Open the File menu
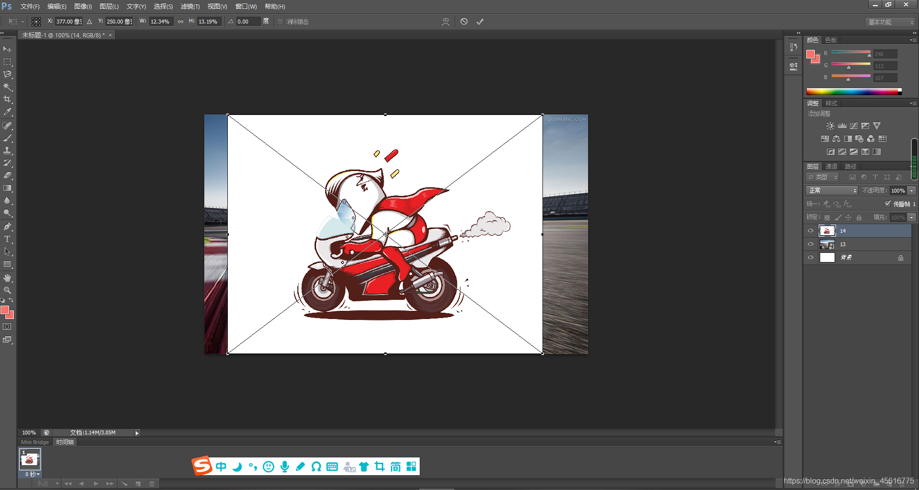919x490 pixels. click(x=30, y=7)
